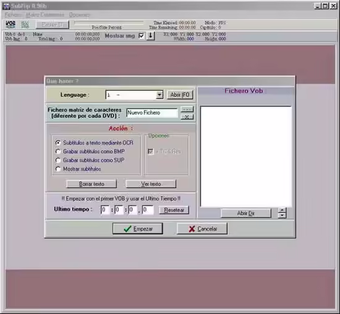This screenshot has width=340, height=314.
Task: Click the X button to clear matriz file
Action: [187, 117]
